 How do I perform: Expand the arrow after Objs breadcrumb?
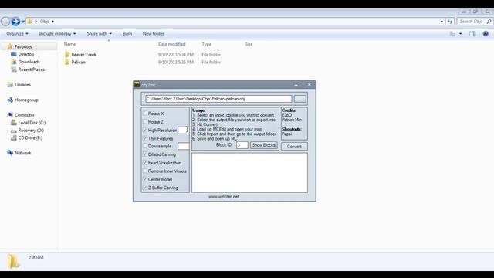coord(53,22)
